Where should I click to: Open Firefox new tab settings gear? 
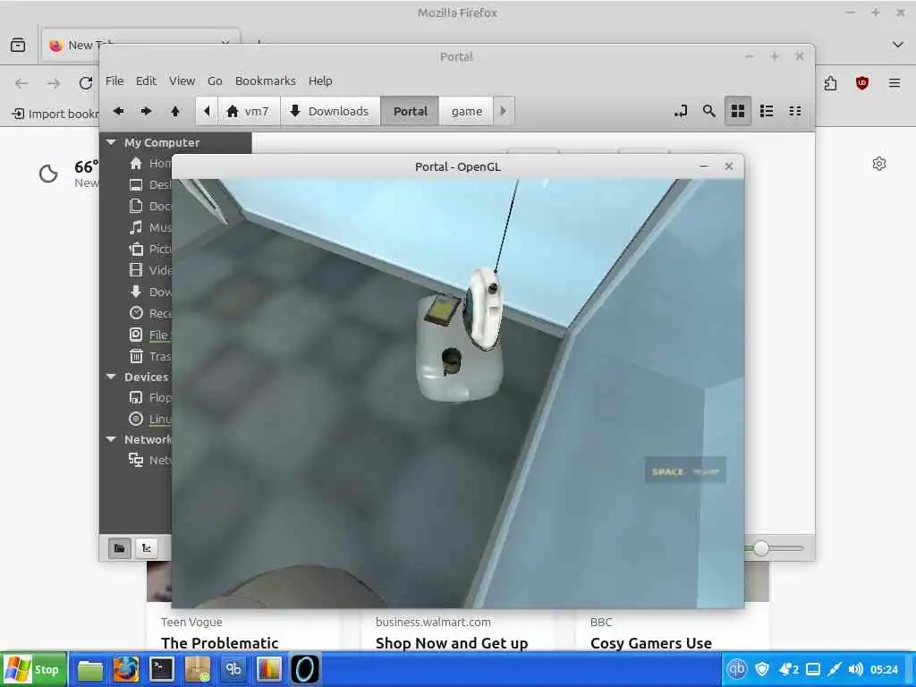click(879, 164)
